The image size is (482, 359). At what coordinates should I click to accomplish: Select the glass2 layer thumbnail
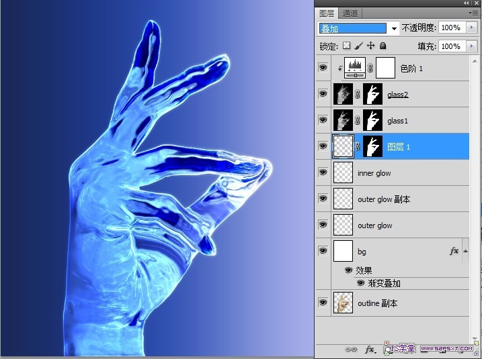tap(343, 94)
